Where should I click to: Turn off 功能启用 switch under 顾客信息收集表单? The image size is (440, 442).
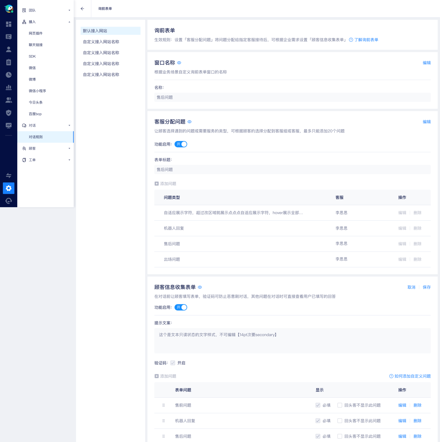click(181, 307)
